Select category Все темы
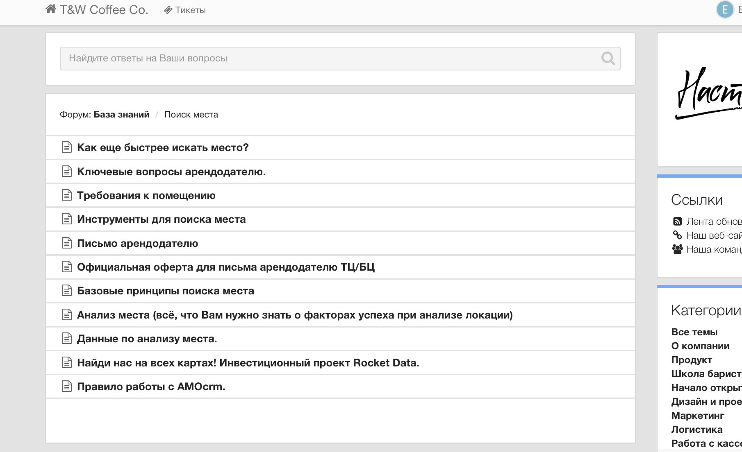742x452 pixels. click(694, 332)
